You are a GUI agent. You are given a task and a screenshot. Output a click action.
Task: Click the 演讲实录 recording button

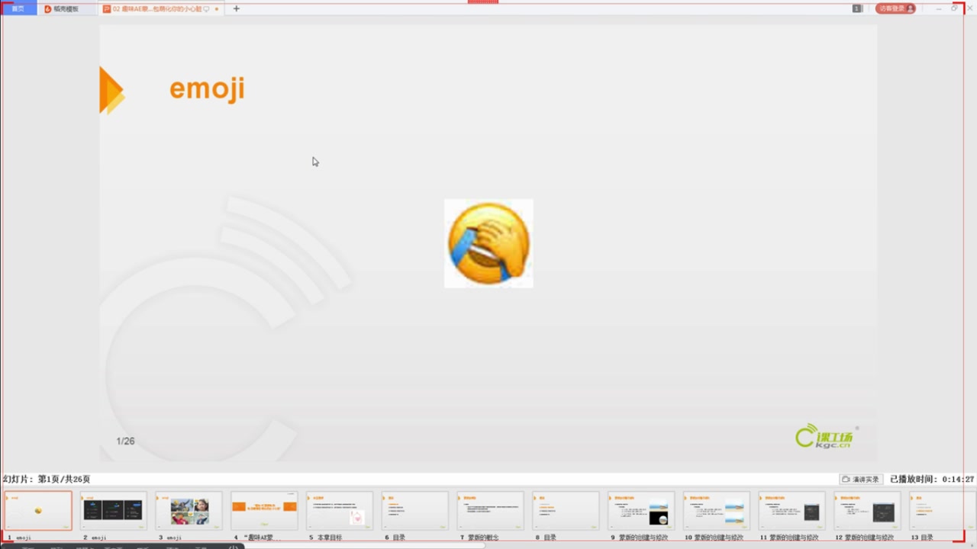[861, 479]
